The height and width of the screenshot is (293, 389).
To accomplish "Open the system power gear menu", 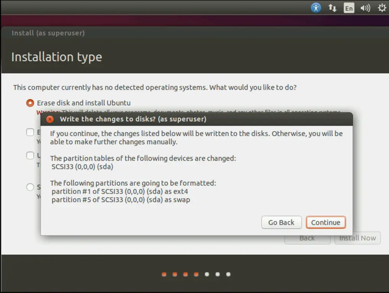I will (382, 8).
